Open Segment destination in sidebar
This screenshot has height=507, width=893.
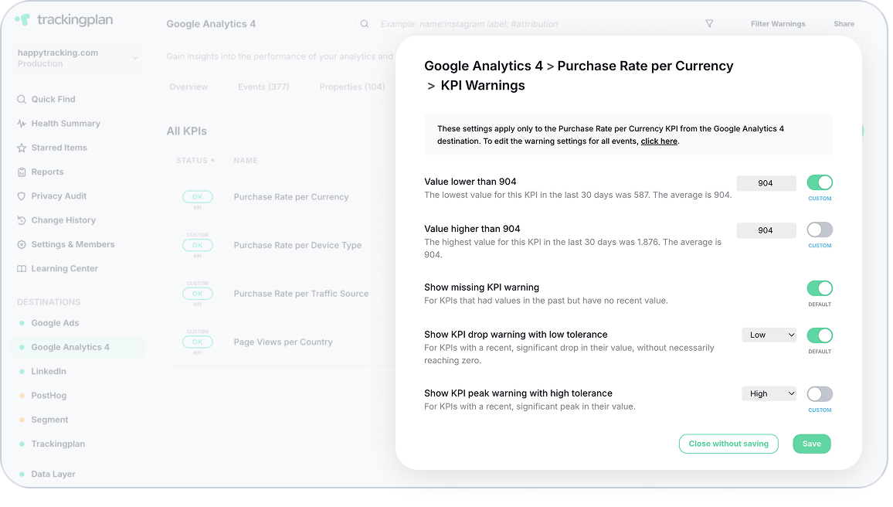click(49, 420)
